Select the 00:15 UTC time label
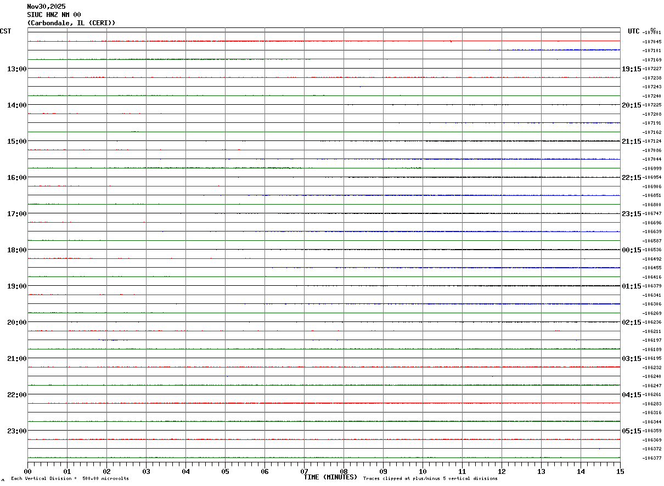Image resolution: width=664 pixels, height=486 pixels. 631,250
